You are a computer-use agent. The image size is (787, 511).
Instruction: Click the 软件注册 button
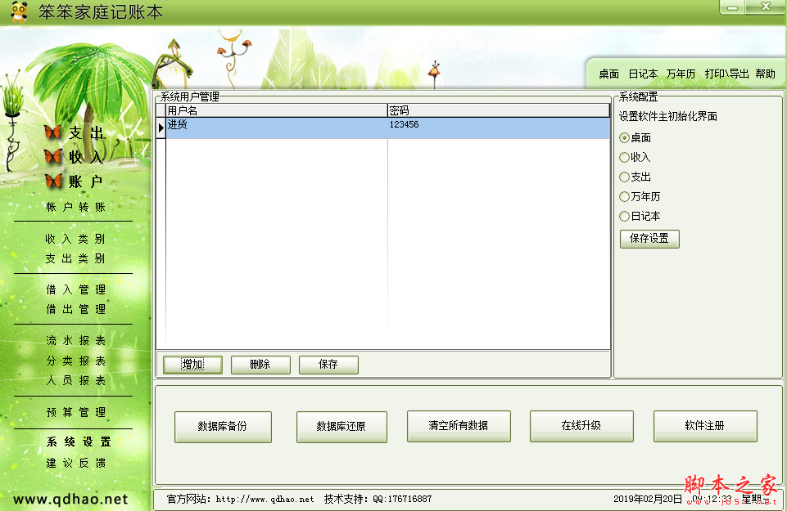(705, 426)
